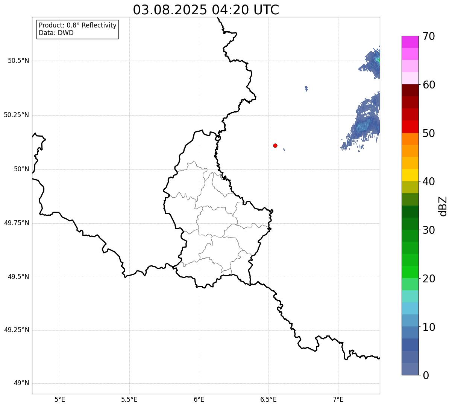Click the red location marker dot
The width and height of the screenshot is (452, 407).
275,145
